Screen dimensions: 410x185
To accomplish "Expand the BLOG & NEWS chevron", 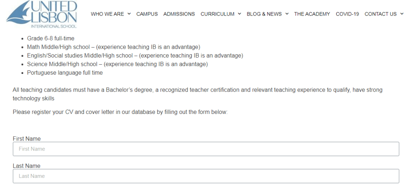I will tap(287, 14).
